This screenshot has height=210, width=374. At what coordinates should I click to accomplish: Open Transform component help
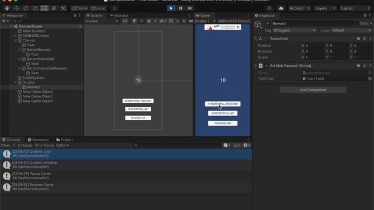point(358,38)
